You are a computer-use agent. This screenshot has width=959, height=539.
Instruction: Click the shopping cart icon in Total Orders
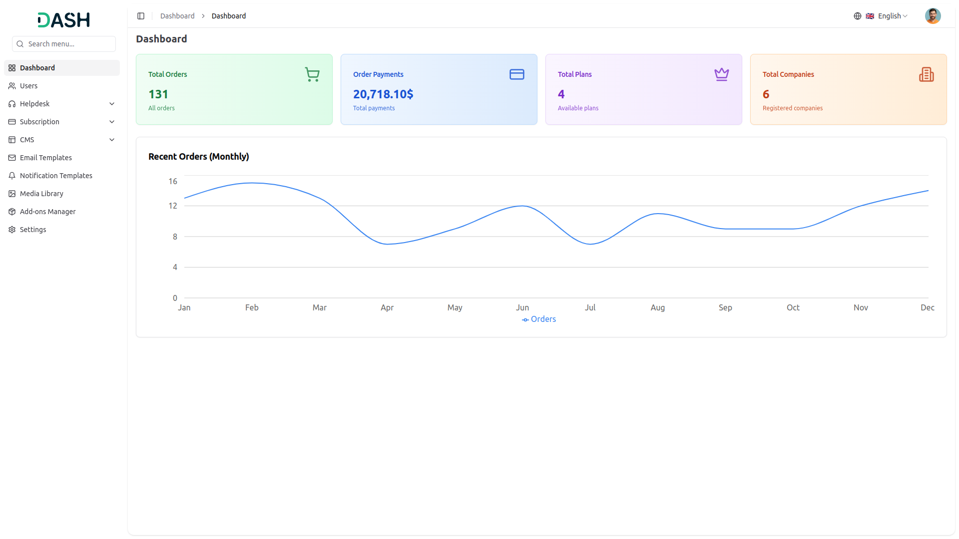click(x=312, y=75)
